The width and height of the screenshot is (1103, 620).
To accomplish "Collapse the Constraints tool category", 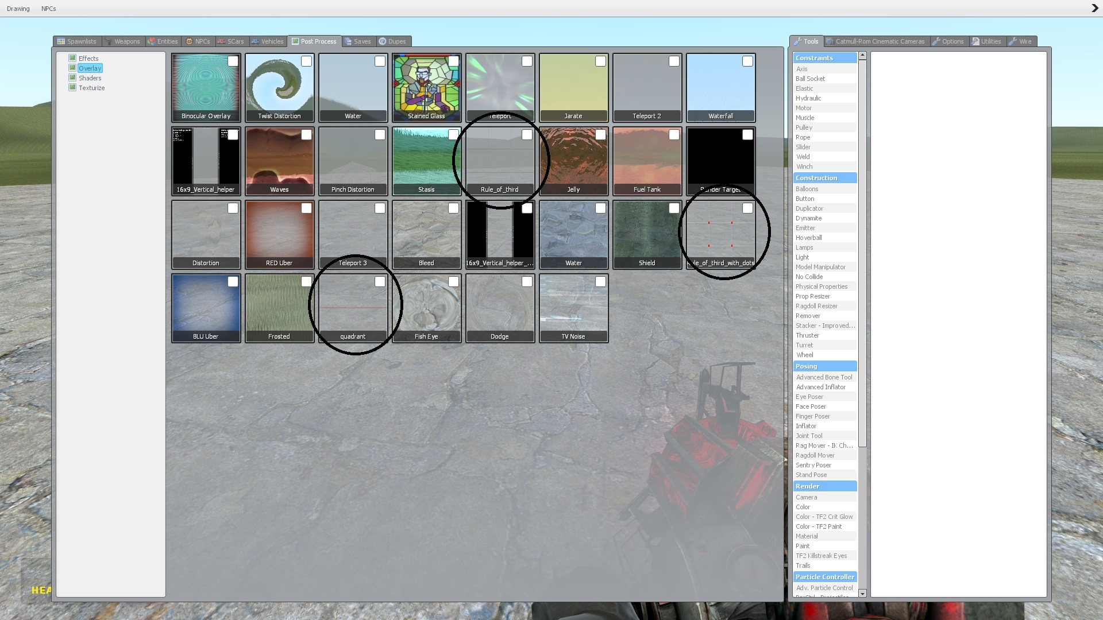I will tap(824, 58).
